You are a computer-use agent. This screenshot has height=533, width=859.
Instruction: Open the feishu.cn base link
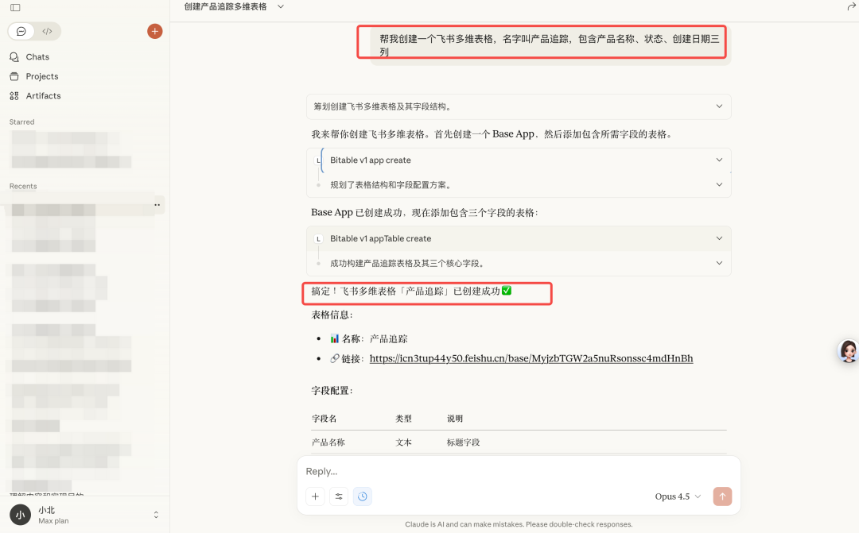tap(531, 358)
